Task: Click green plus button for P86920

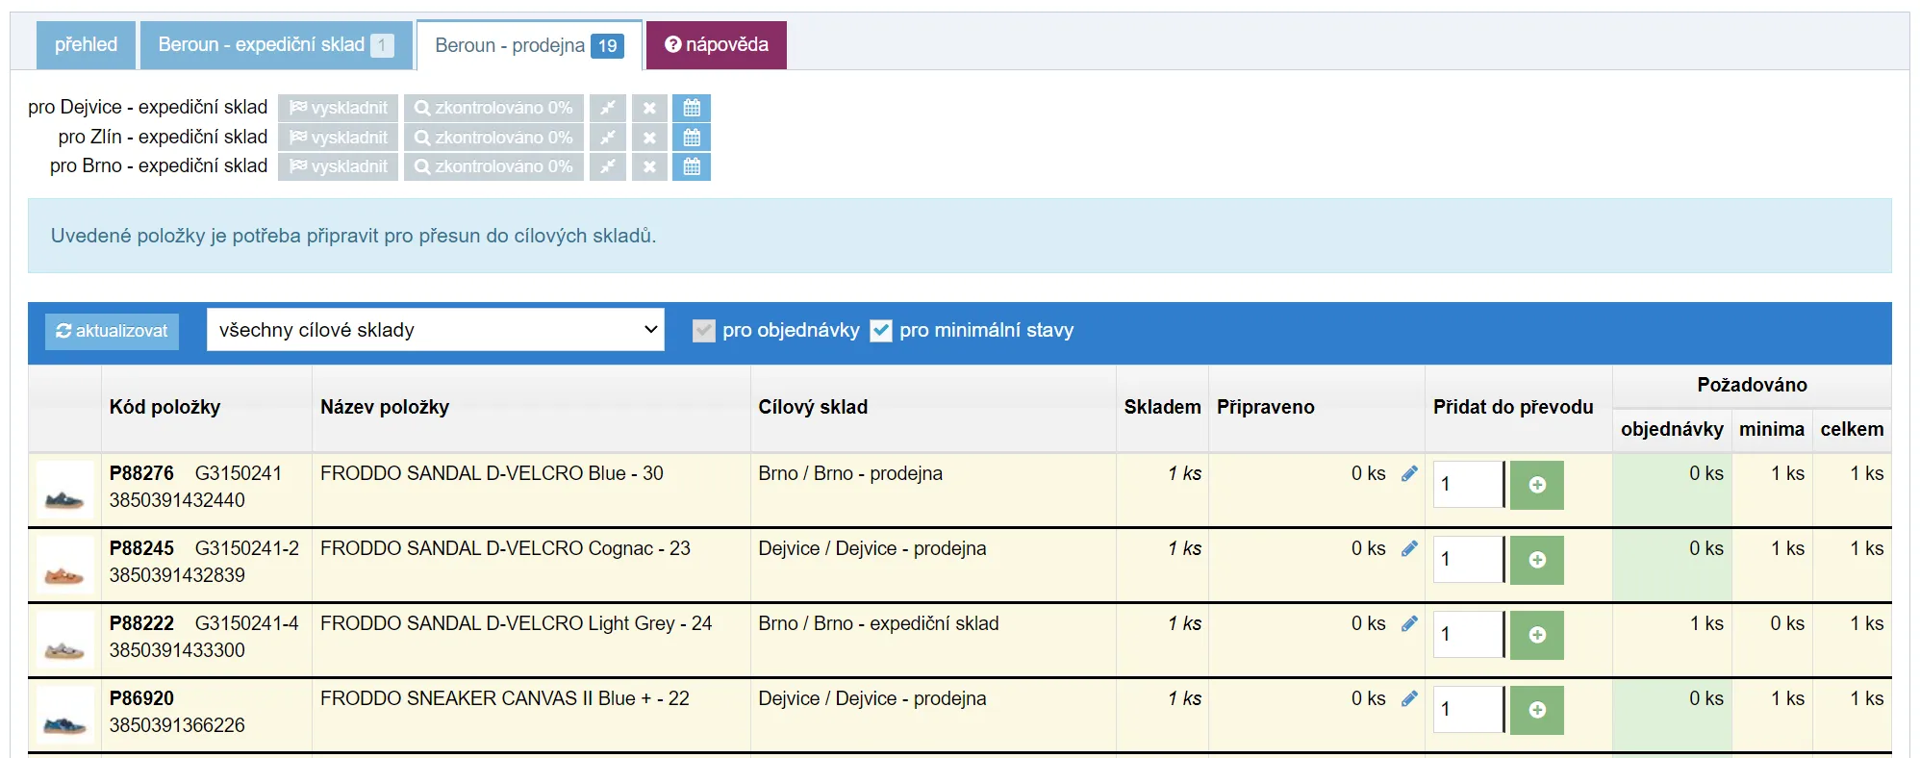Action: coord(1536,710)
